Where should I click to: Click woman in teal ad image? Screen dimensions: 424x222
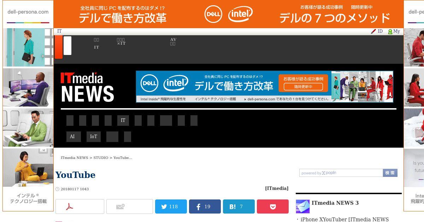tap(28, 47)
